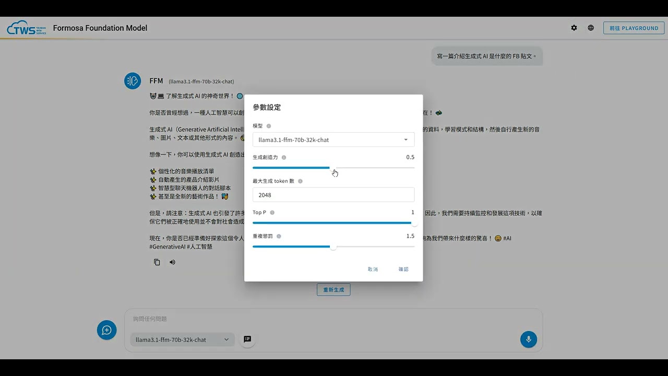Start a new chat with round plus icon
The width and height of the screenshot is (668, 376).
click(106, 330)
